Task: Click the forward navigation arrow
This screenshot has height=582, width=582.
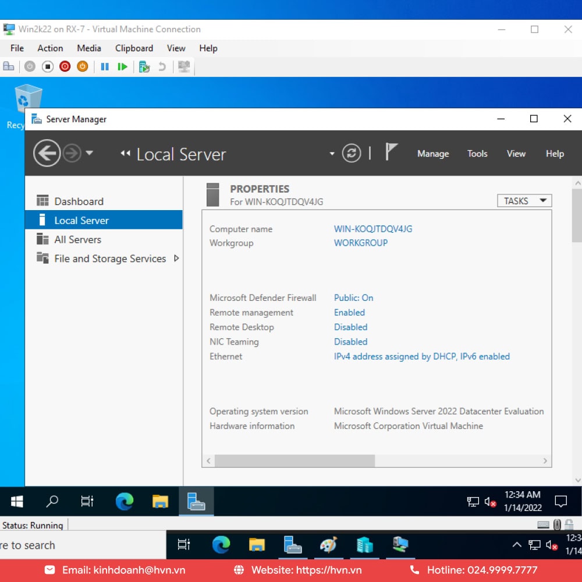Action: [x=72, y=153]
